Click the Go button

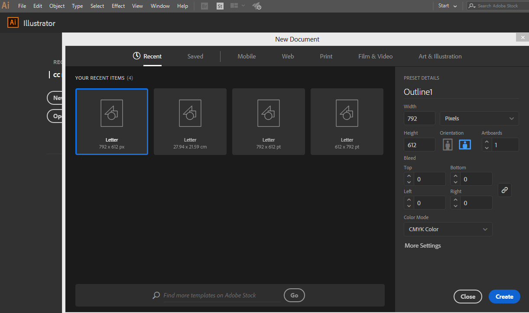point(294,295)
